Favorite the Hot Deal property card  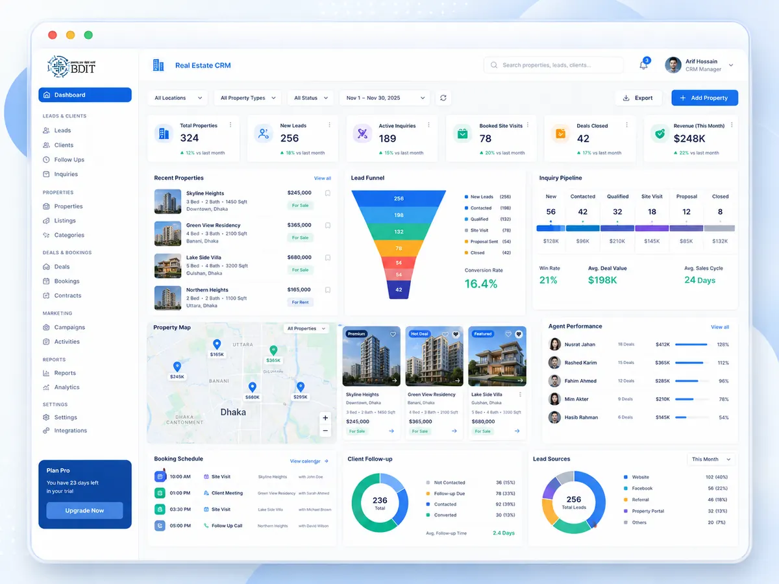[456, 334]
